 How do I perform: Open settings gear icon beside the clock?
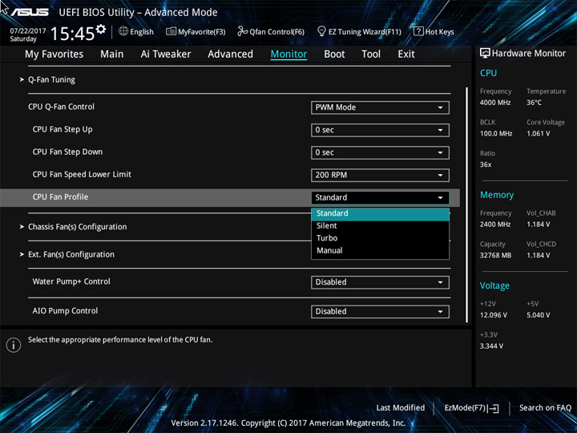(x=101, y=29)
